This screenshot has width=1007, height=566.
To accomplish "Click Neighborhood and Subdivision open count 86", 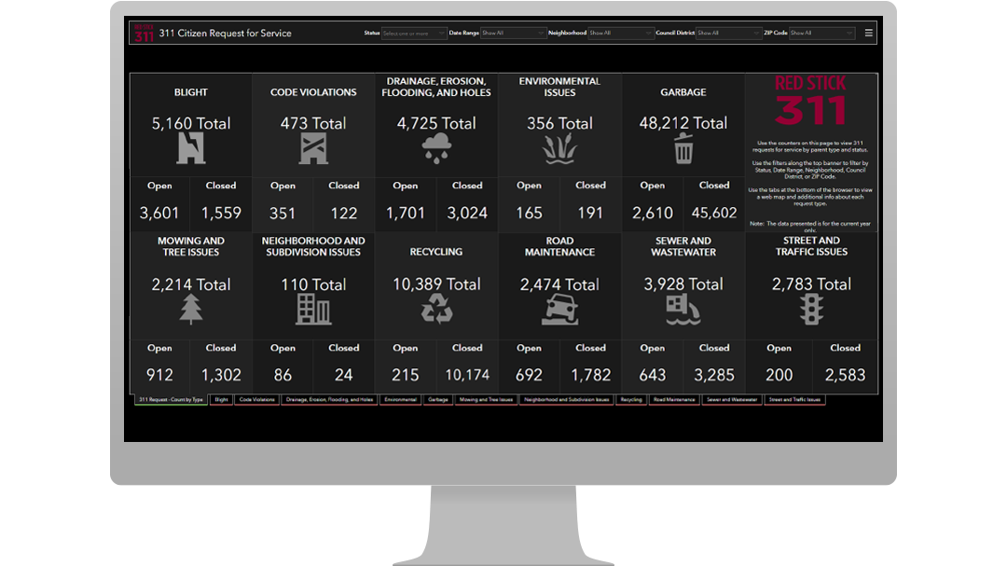I will click(283, 375).
